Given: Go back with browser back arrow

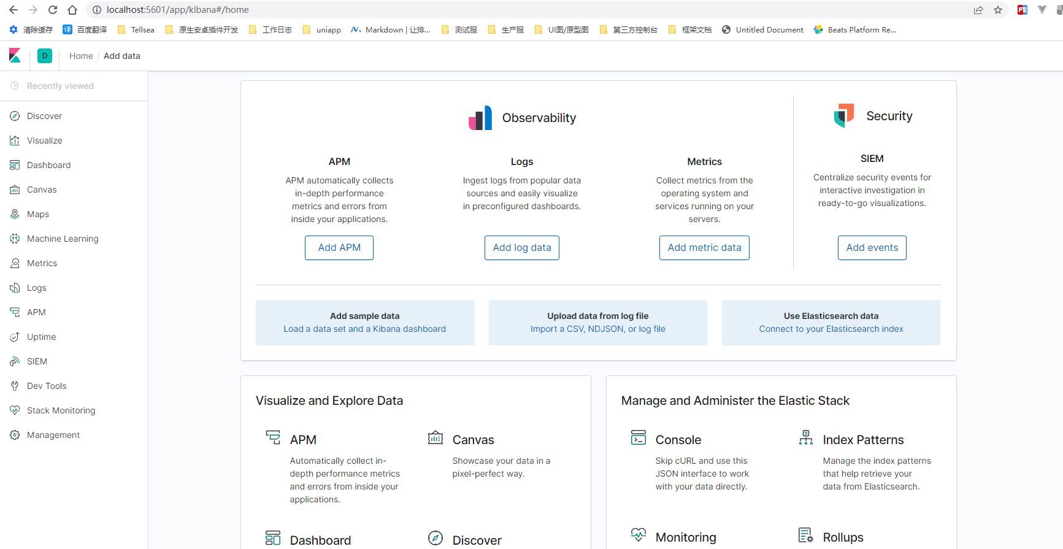Looking at the screenshot, I should pyautogui.click(x=13, y=10).
